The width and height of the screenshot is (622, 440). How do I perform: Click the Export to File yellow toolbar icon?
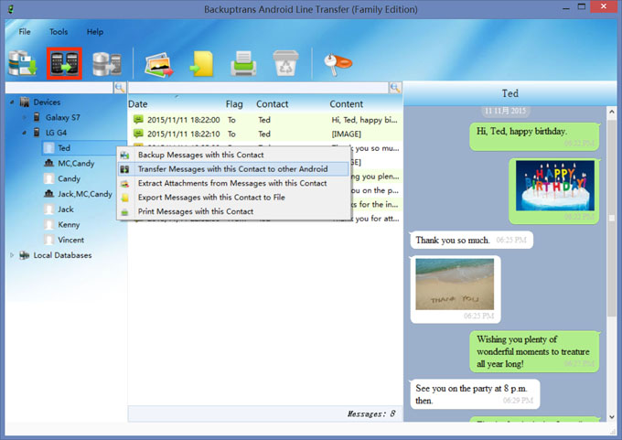202,64
